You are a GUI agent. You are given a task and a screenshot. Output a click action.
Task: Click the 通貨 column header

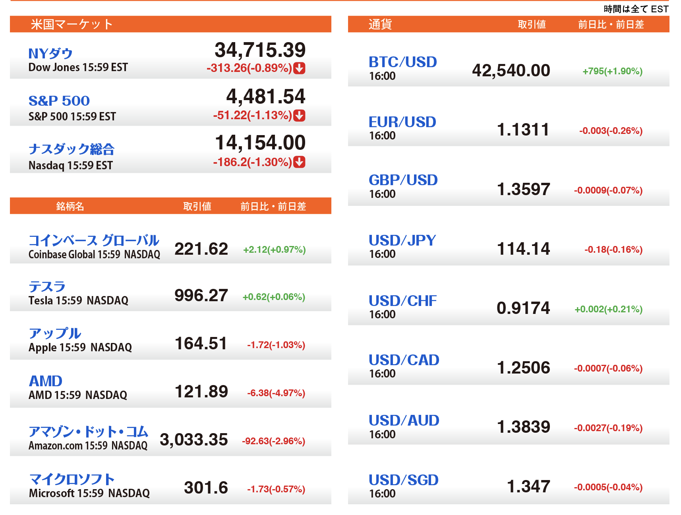(x=380, y=24)
